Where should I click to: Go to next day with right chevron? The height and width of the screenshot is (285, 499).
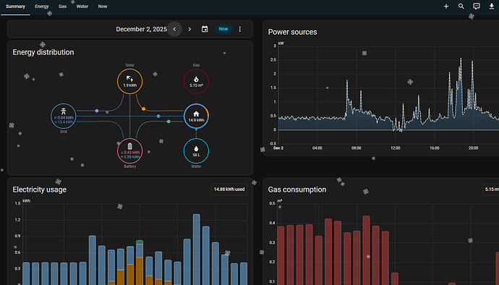(x=189, y=29)
